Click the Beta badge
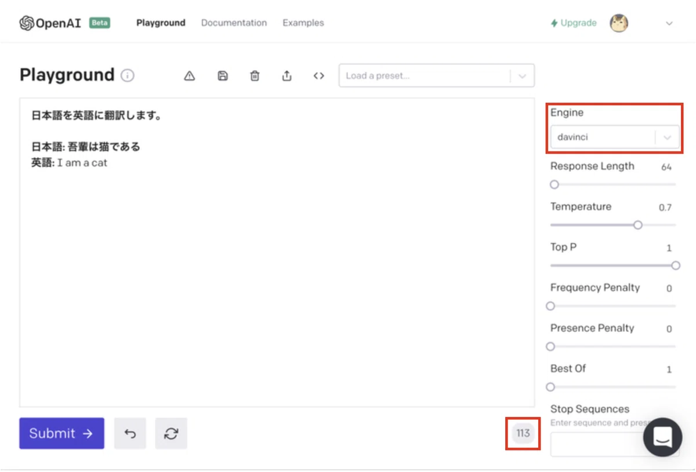Image resolution: width=696 pixels, height=472 pixels. click(100, 23)
